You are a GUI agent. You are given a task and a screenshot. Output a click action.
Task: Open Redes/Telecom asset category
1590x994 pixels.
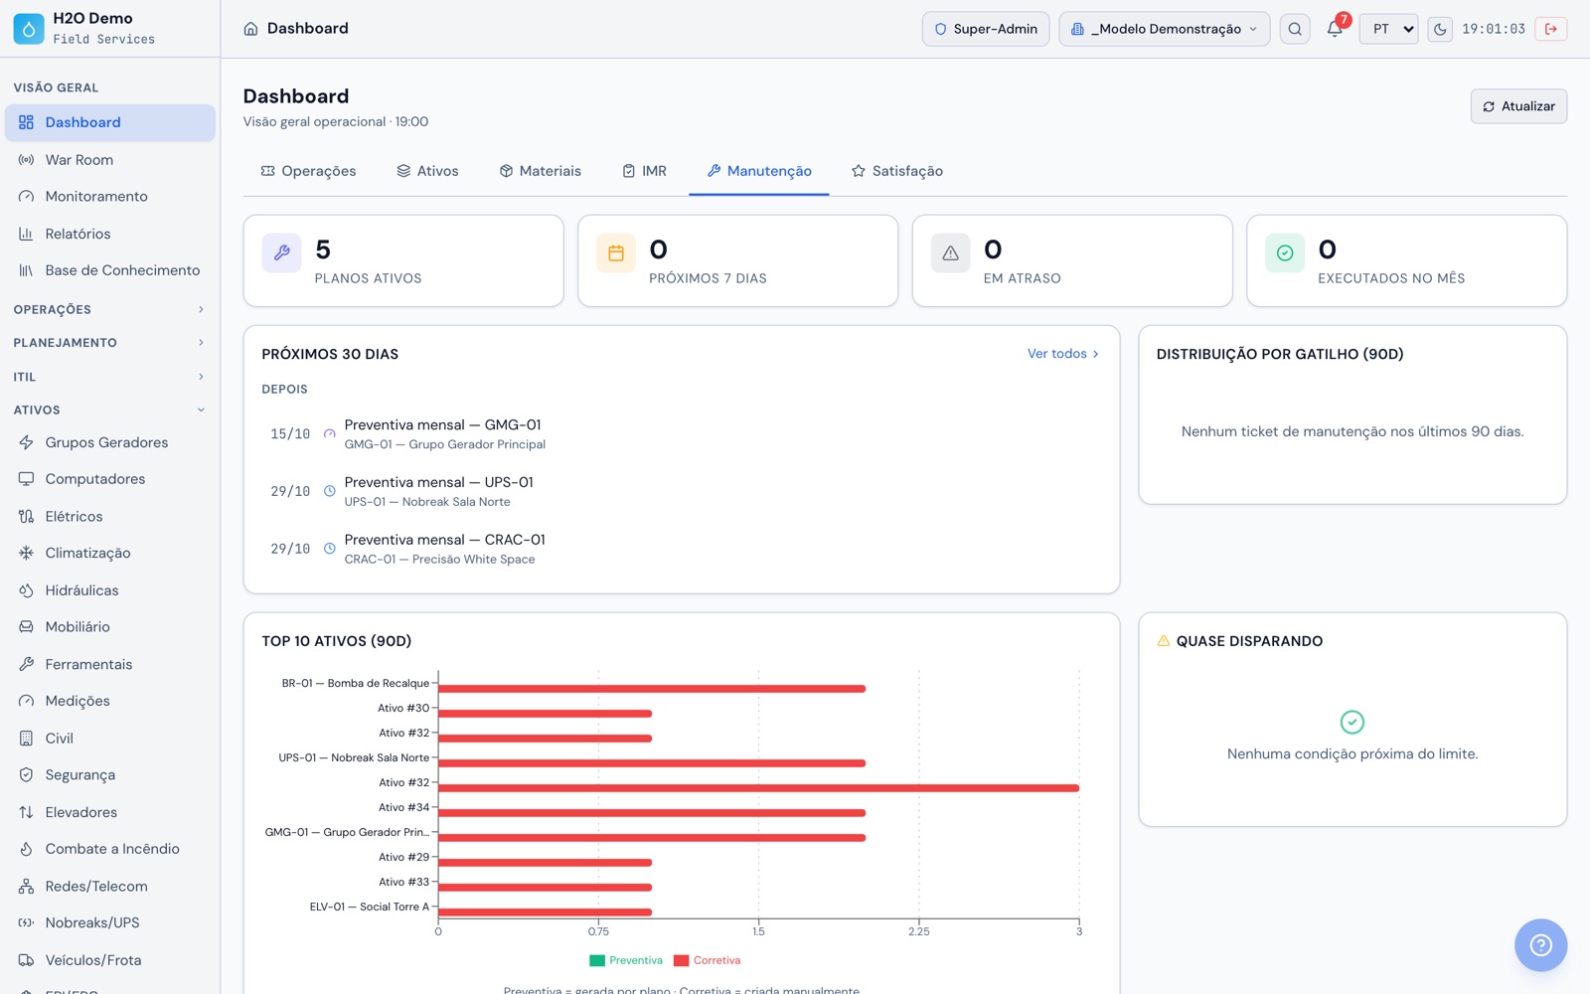point(110,886)
